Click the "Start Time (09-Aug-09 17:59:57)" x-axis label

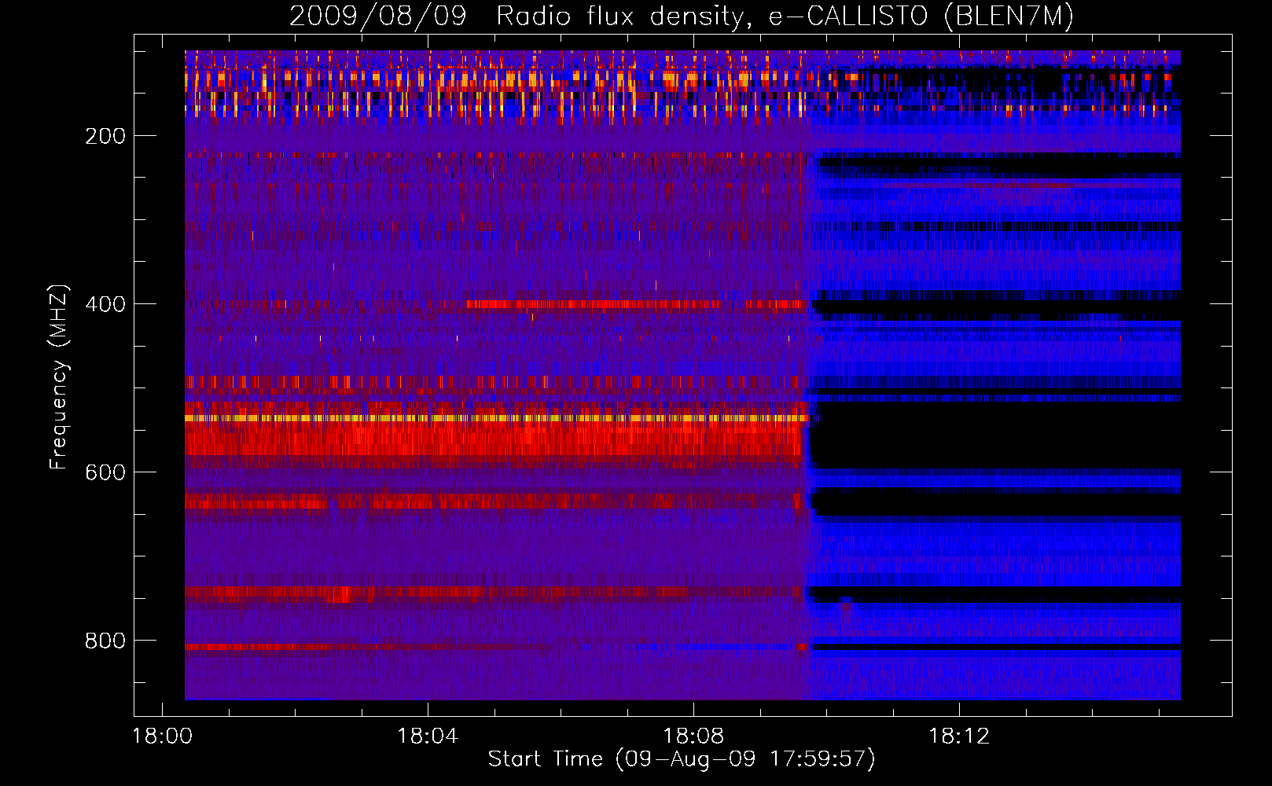coord(682,759)
